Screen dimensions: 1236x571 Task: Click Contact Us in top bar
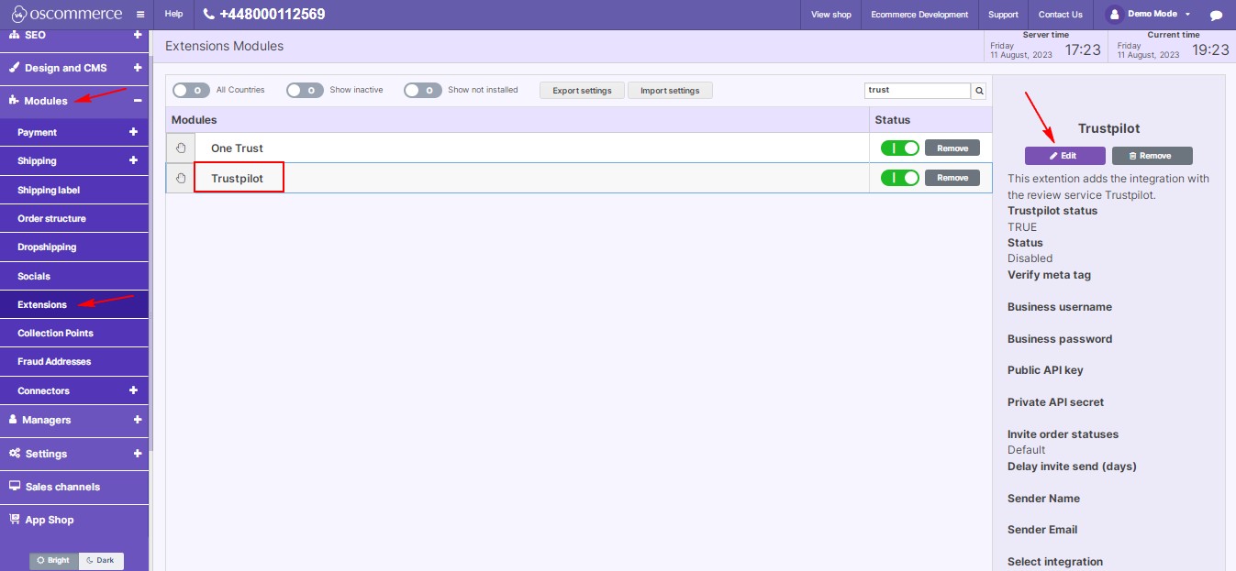1061,15
